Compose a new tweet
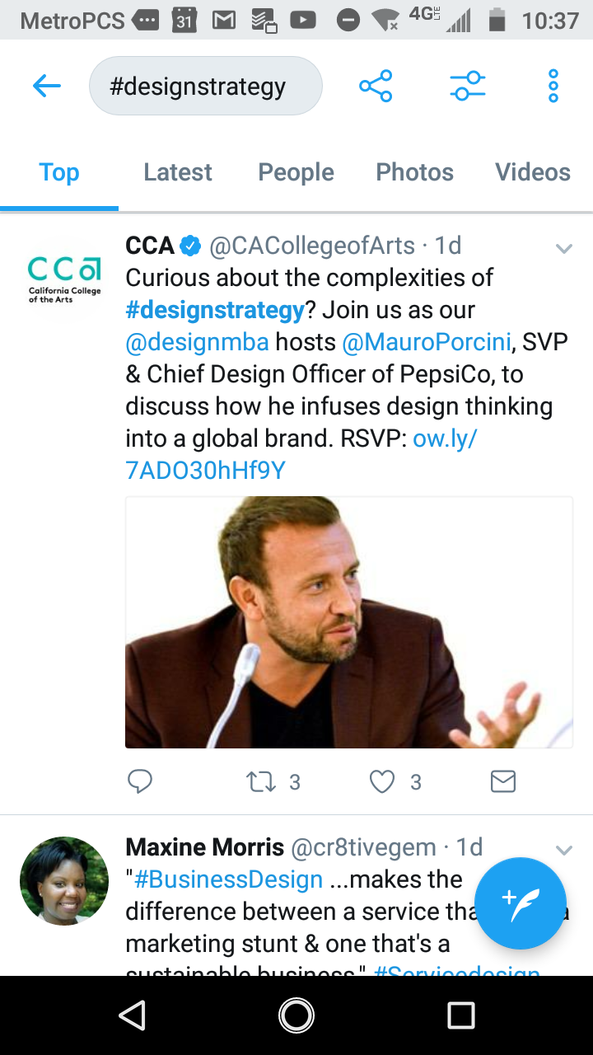Viewport: 593px width, 1055px height. point(521,903)
